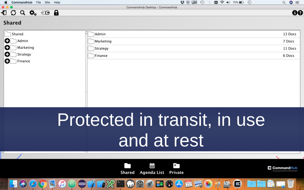The height and width of the screenshot is (190, 304).
Task: Open Trash in the dock
Action: tap(290, 184)
